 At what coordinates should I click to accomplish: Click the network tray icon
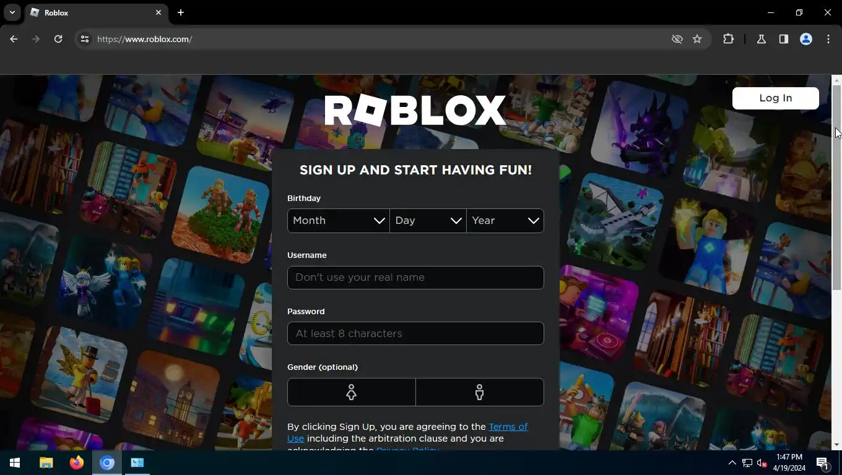pyautogui.click(x=747, y=463)
